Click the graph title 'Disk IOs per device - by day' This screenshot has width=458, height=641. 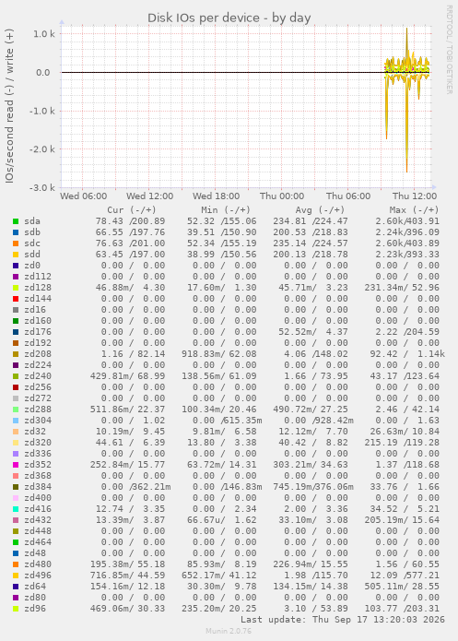pyautogui.click(x=229, y=18)
